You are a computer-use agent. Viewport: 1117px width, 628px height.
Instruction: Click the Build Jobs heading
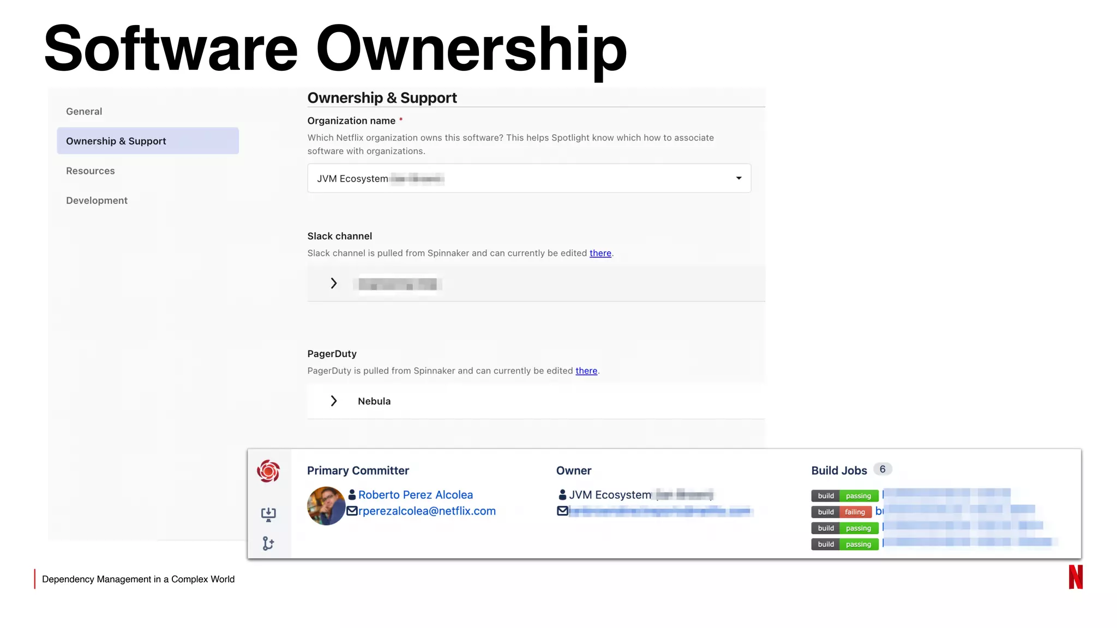point(839,470)
